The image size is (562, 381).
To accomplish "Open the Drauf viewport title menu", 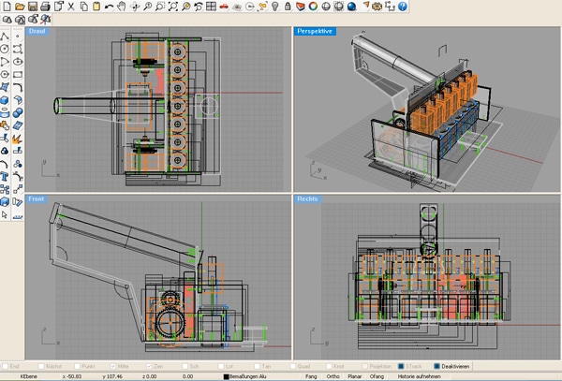I will pyautogui.click(x=37, y=31).
